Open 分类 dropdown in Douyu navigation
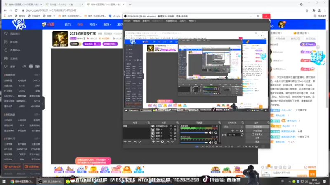This screenshot has height=185, width=330. (x=93, y=25)
